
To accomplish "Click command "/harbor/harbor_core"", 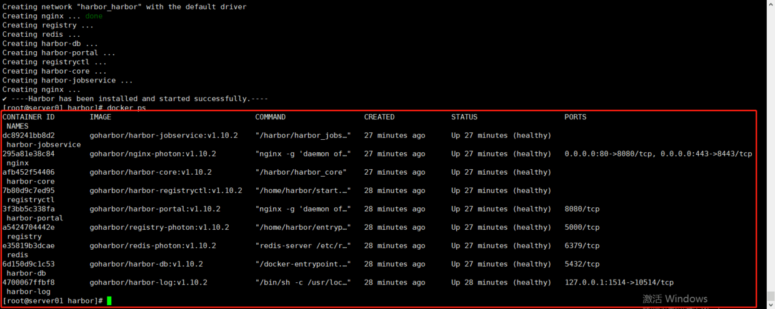I will [301, 172].
